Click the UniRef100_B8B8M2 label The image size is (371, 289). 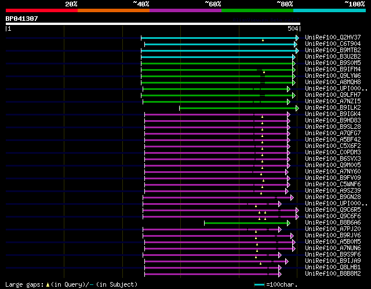(333, 274)
